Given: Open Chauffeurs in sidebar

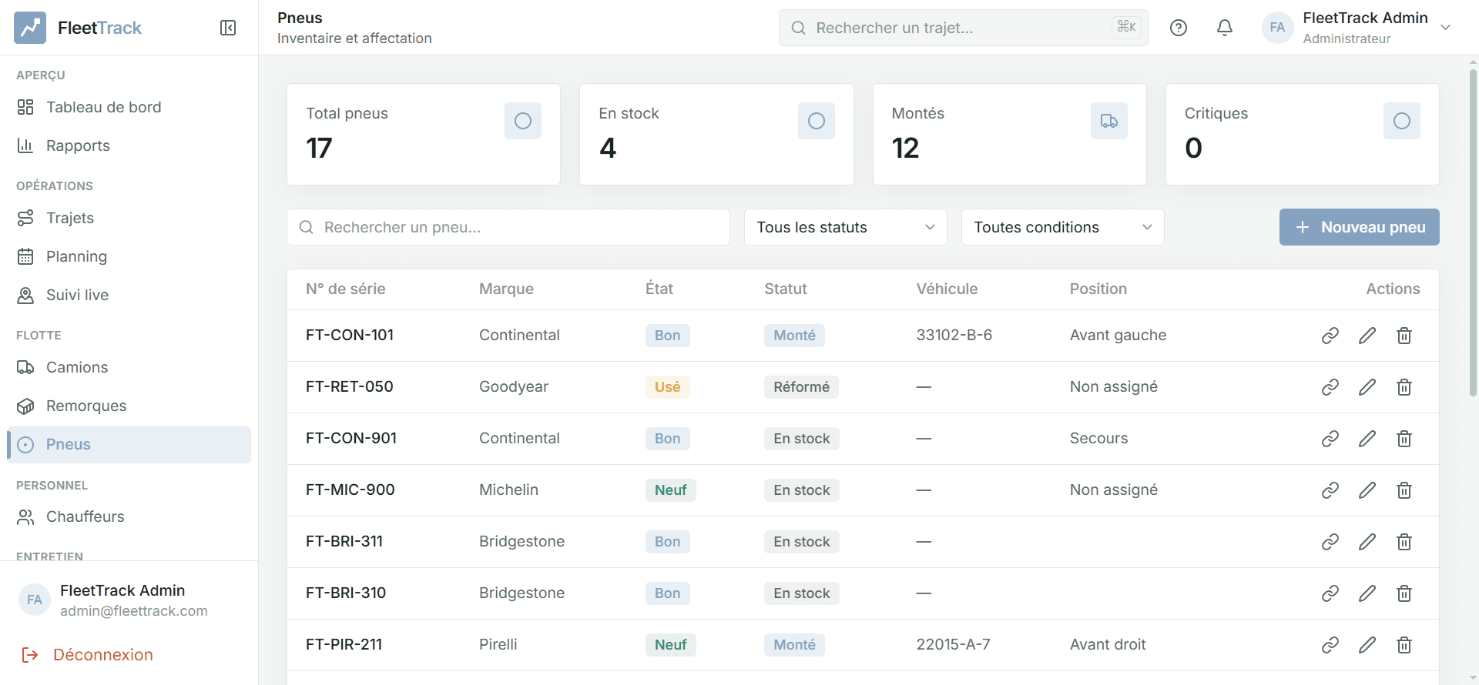Looking at the screenshot, I should [129, 516].
